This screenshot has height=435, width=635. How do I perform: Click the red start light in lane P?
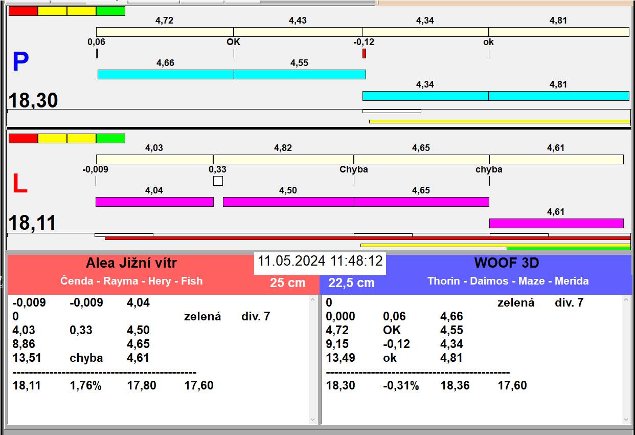tap(24, 11)
